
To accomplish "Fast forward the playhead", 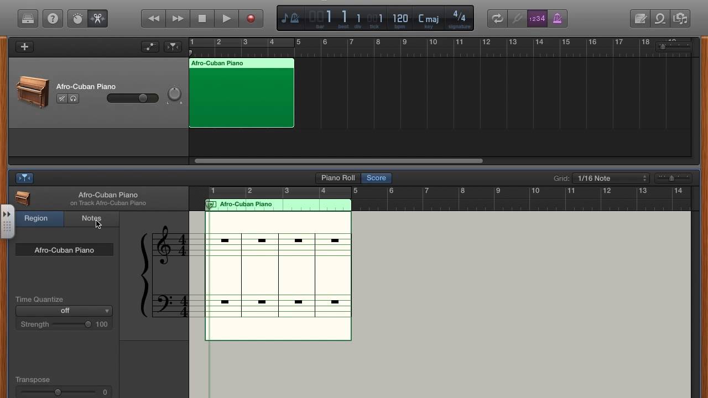I will [x=178, y=19].
